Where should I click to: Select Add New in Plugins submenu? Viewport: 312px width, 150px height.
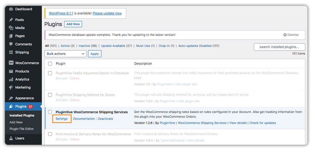[x=16, y=122]
